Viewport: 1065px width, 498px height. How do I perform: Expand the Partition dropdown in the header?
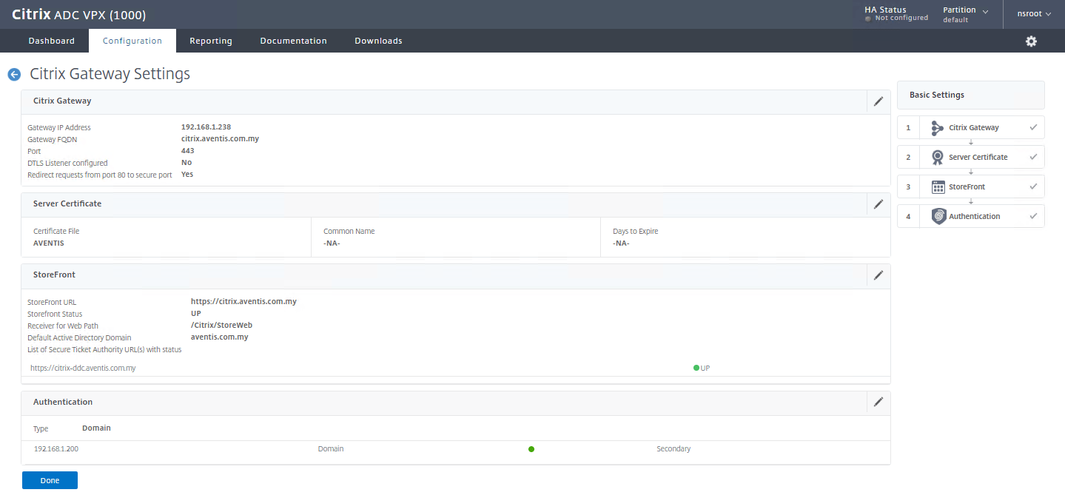(x=966, y=14)
